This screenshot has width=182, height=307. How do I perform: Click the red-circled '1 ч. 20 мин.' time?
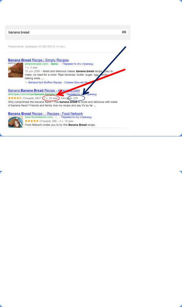[51, 98]
